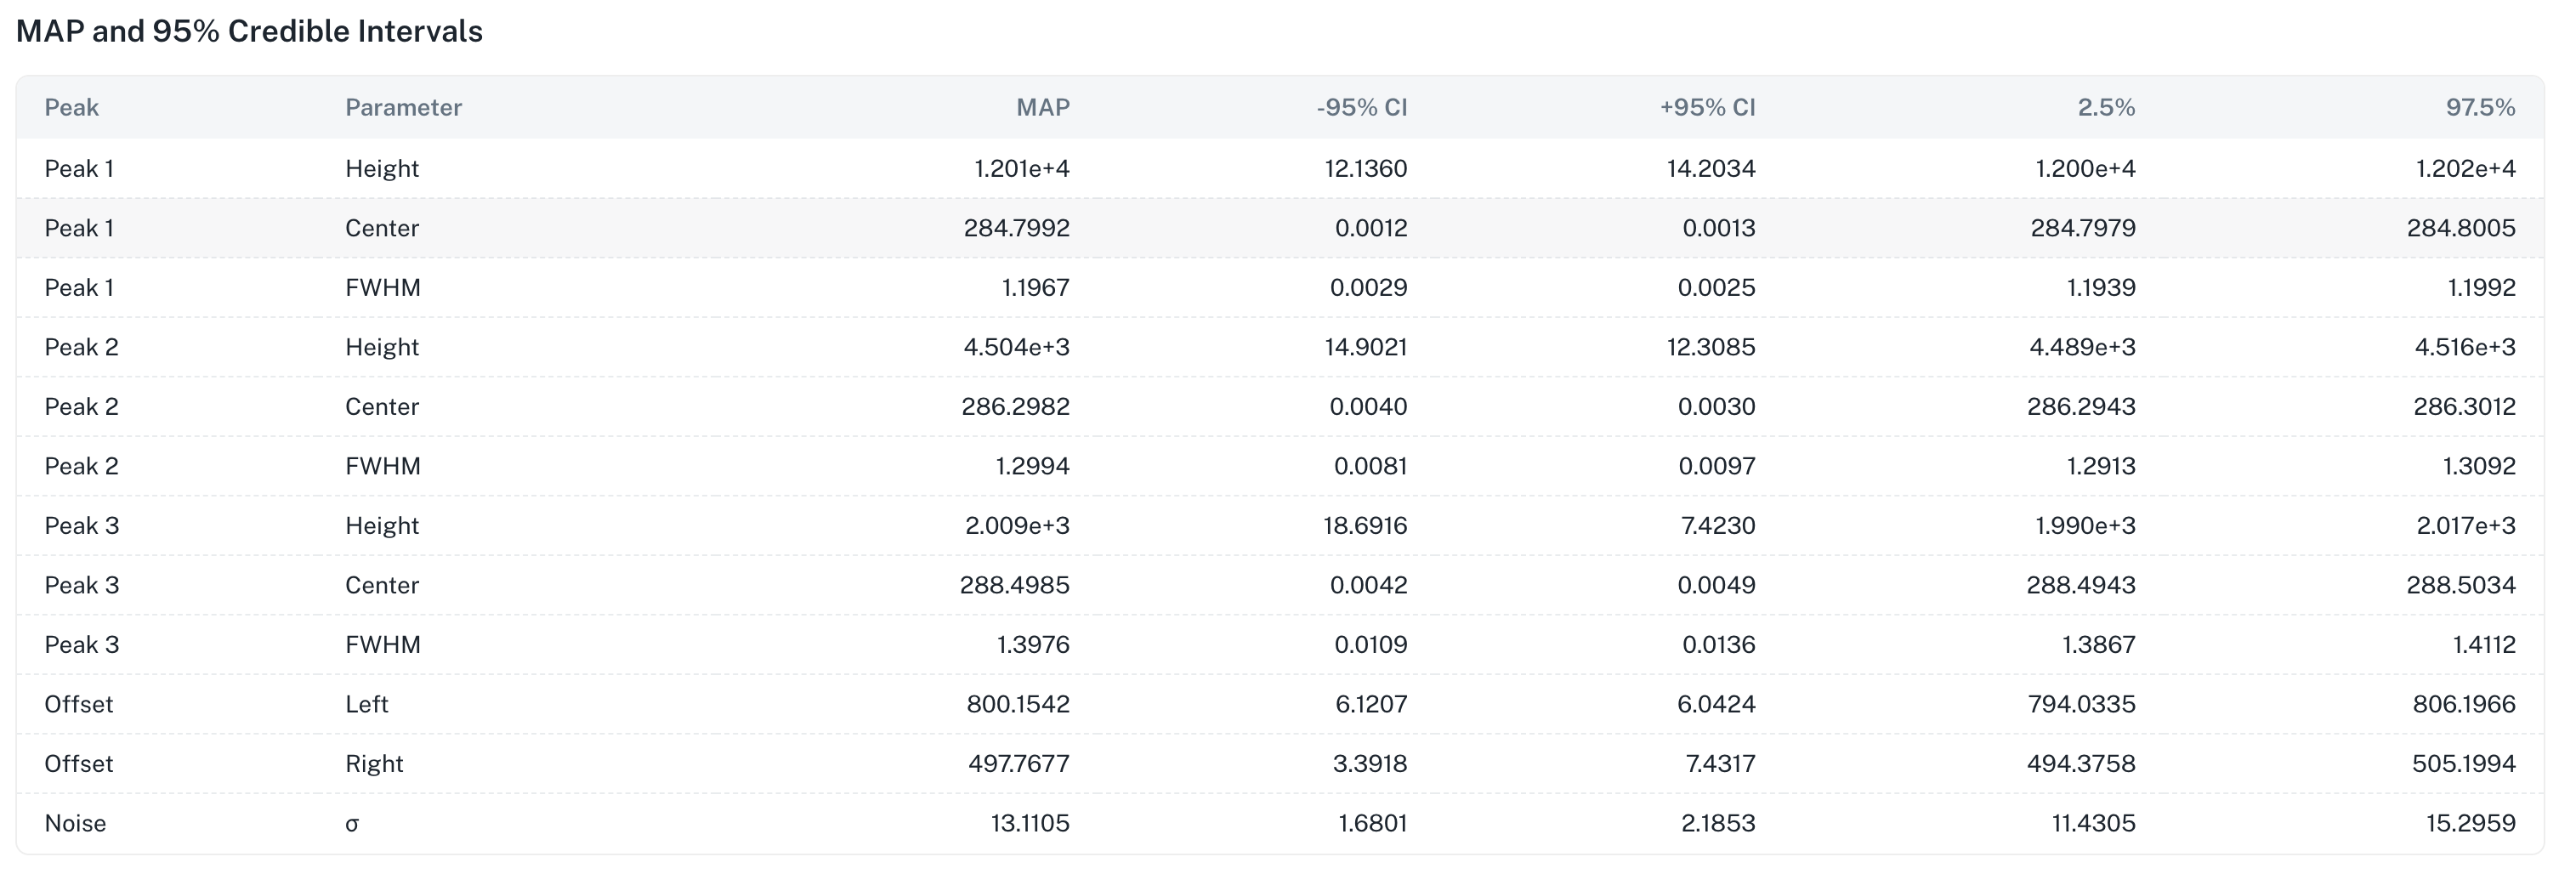Select 97.5% value 1.4112

click(2484, 645)
